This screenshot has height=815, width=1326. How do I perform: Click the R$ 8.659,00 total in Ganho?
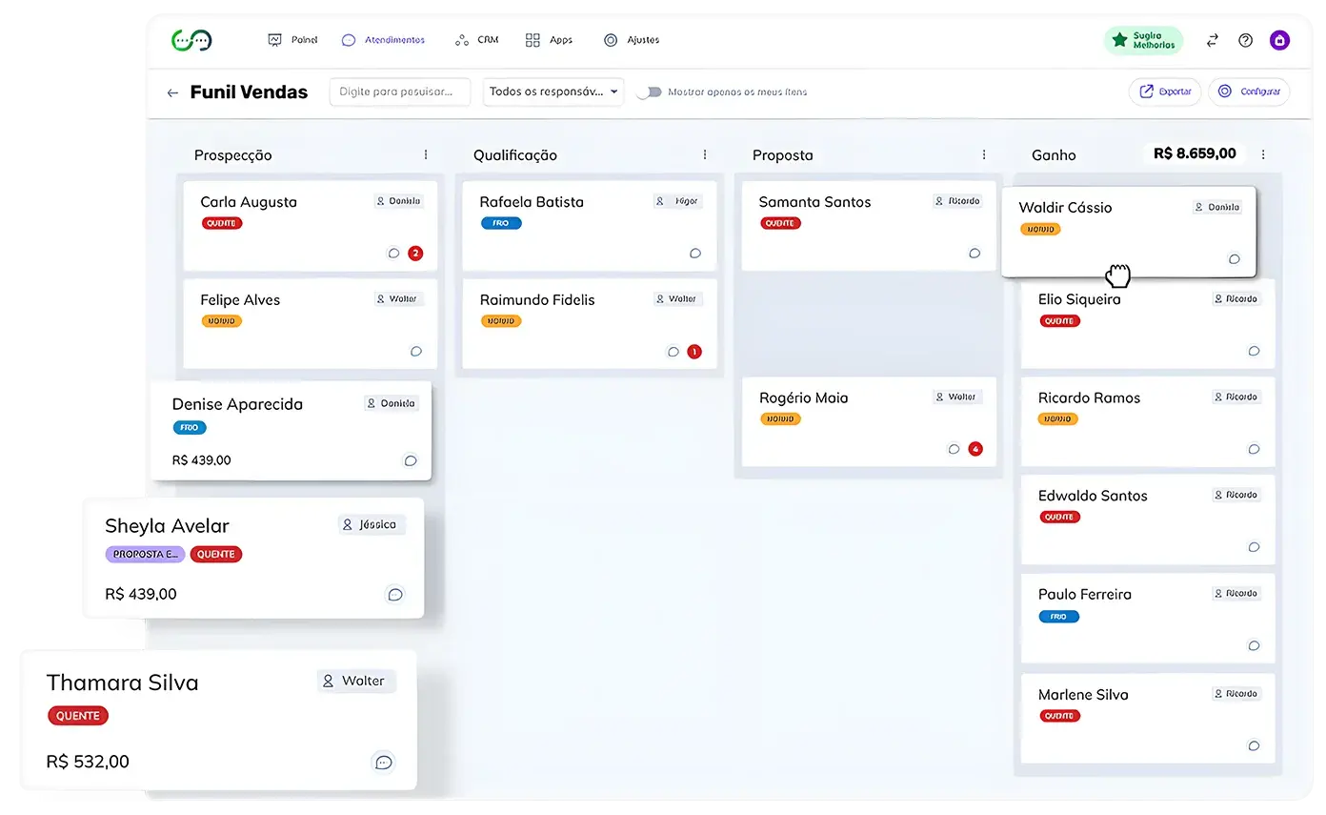(1195, 153)
